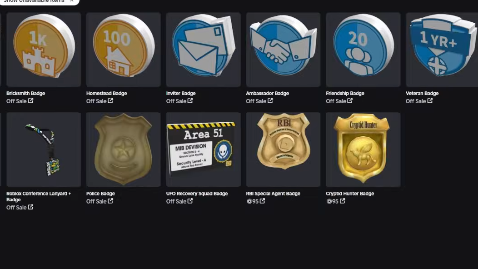Image resolution: width=478 pixels, height=269 pixels.
Task: Click external link icon under Police Badge
Action: (x=110, y=201)
